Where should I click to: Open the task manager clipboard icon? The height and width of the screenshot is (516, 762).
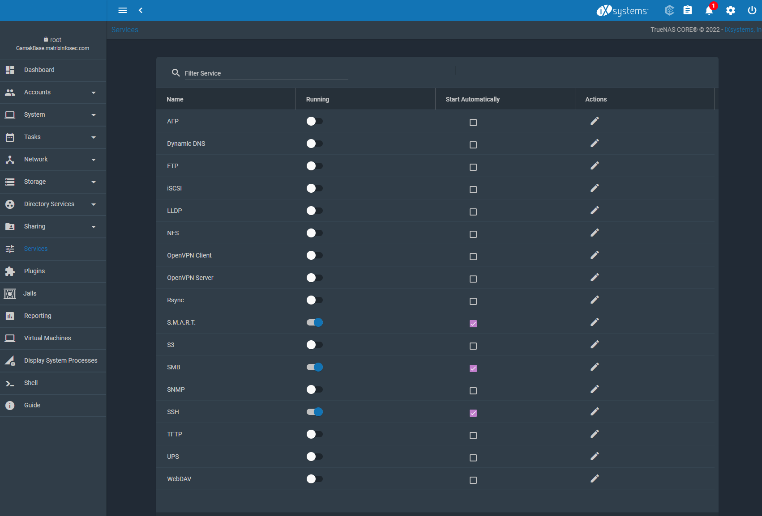[x=687, y=10]
